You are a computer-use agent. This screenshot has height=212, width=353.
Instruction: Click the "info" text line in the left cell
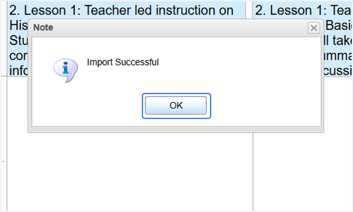19,71
